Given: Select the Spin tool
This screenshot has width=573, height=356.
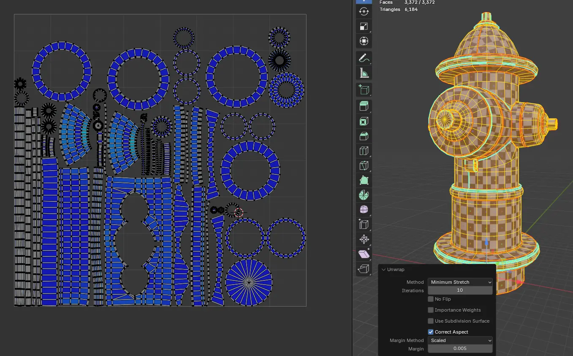Looking at the screenshot, I should tap(364, 195).
